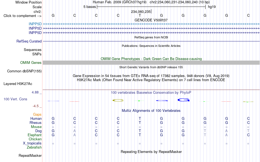
Task: Click the 100 Vert. Cons label
Action: [x=15, y=99]
